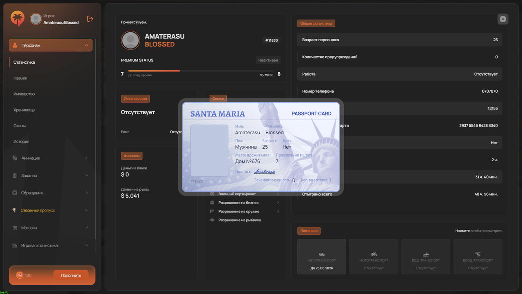522x294 pixels.
Task: Click the Отыграно всего 48 ч. 56 мин. value
Action: (486, 194)
